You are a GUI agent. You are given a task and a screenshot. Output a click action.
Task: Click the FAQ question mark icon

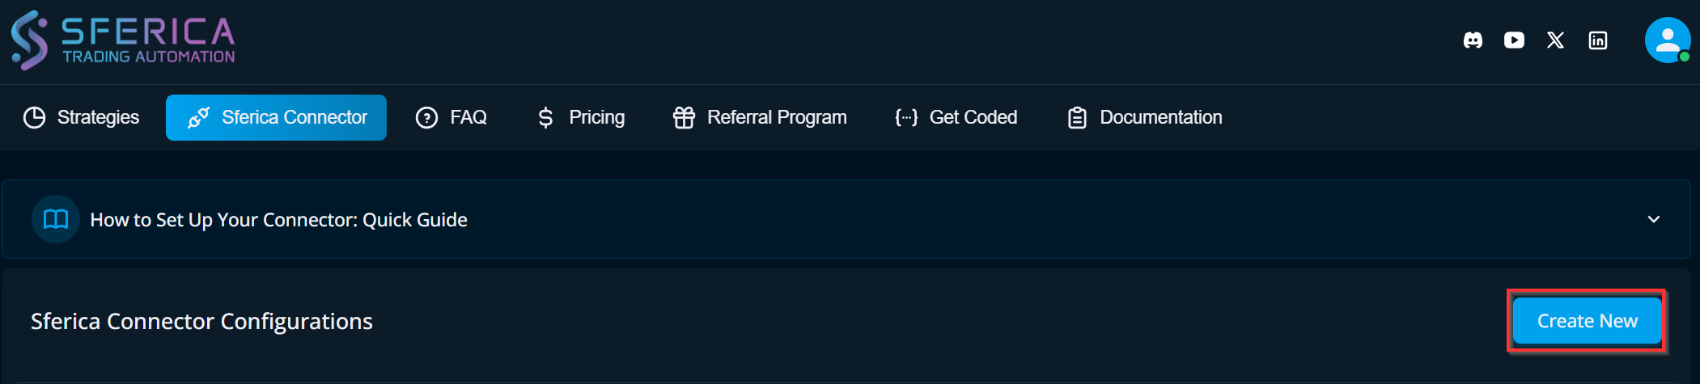click(426, 118)
